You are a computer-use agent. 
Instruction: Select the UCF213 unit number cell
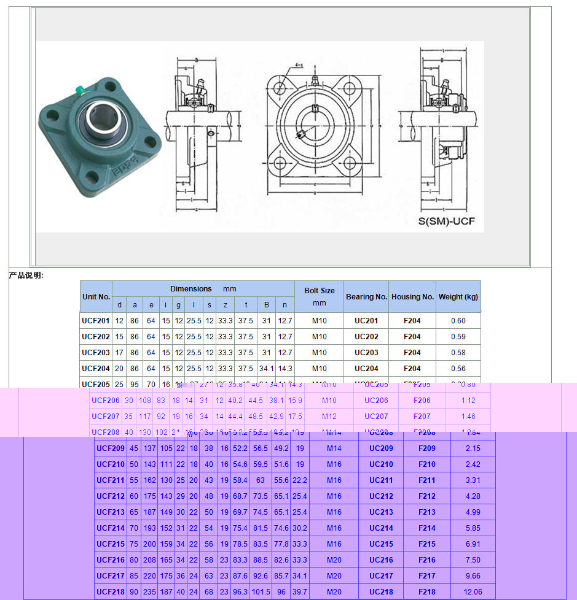pyautogui.click(x=111, y=512)
